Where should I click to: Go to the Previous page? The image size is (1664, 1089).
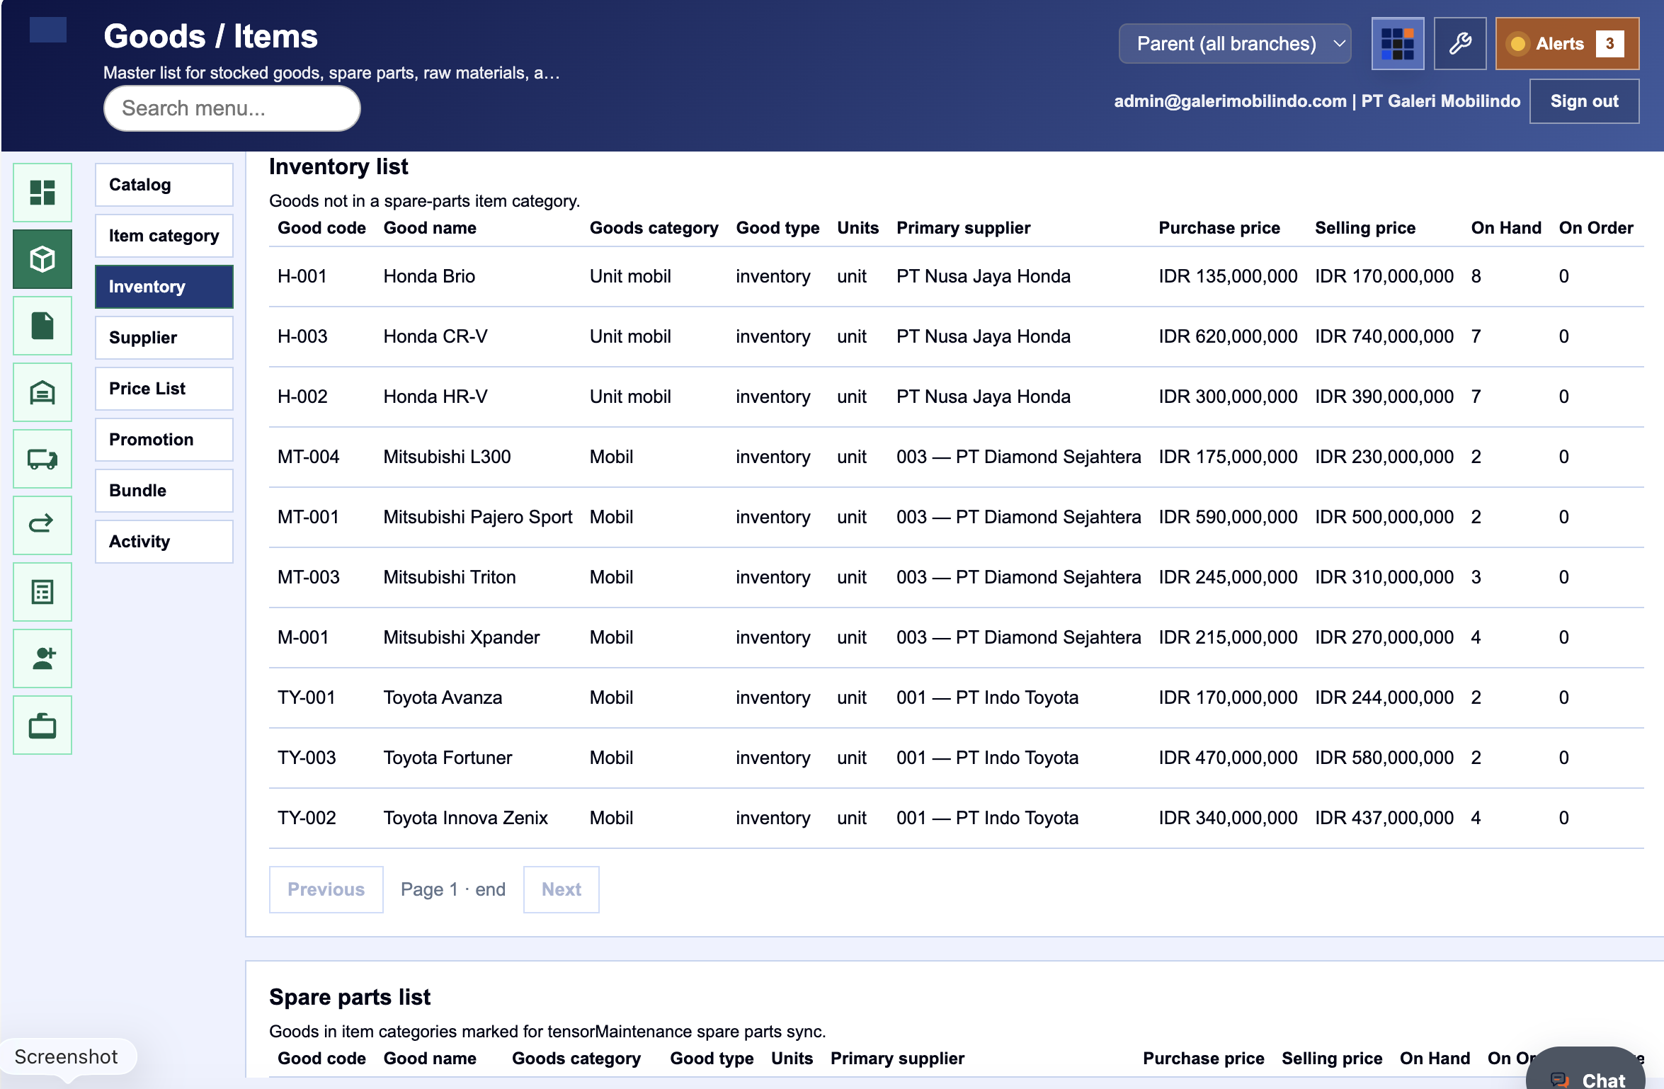pos(326,889)
